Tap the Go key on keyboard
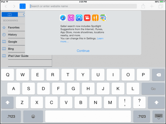 [x=153, y=89]
